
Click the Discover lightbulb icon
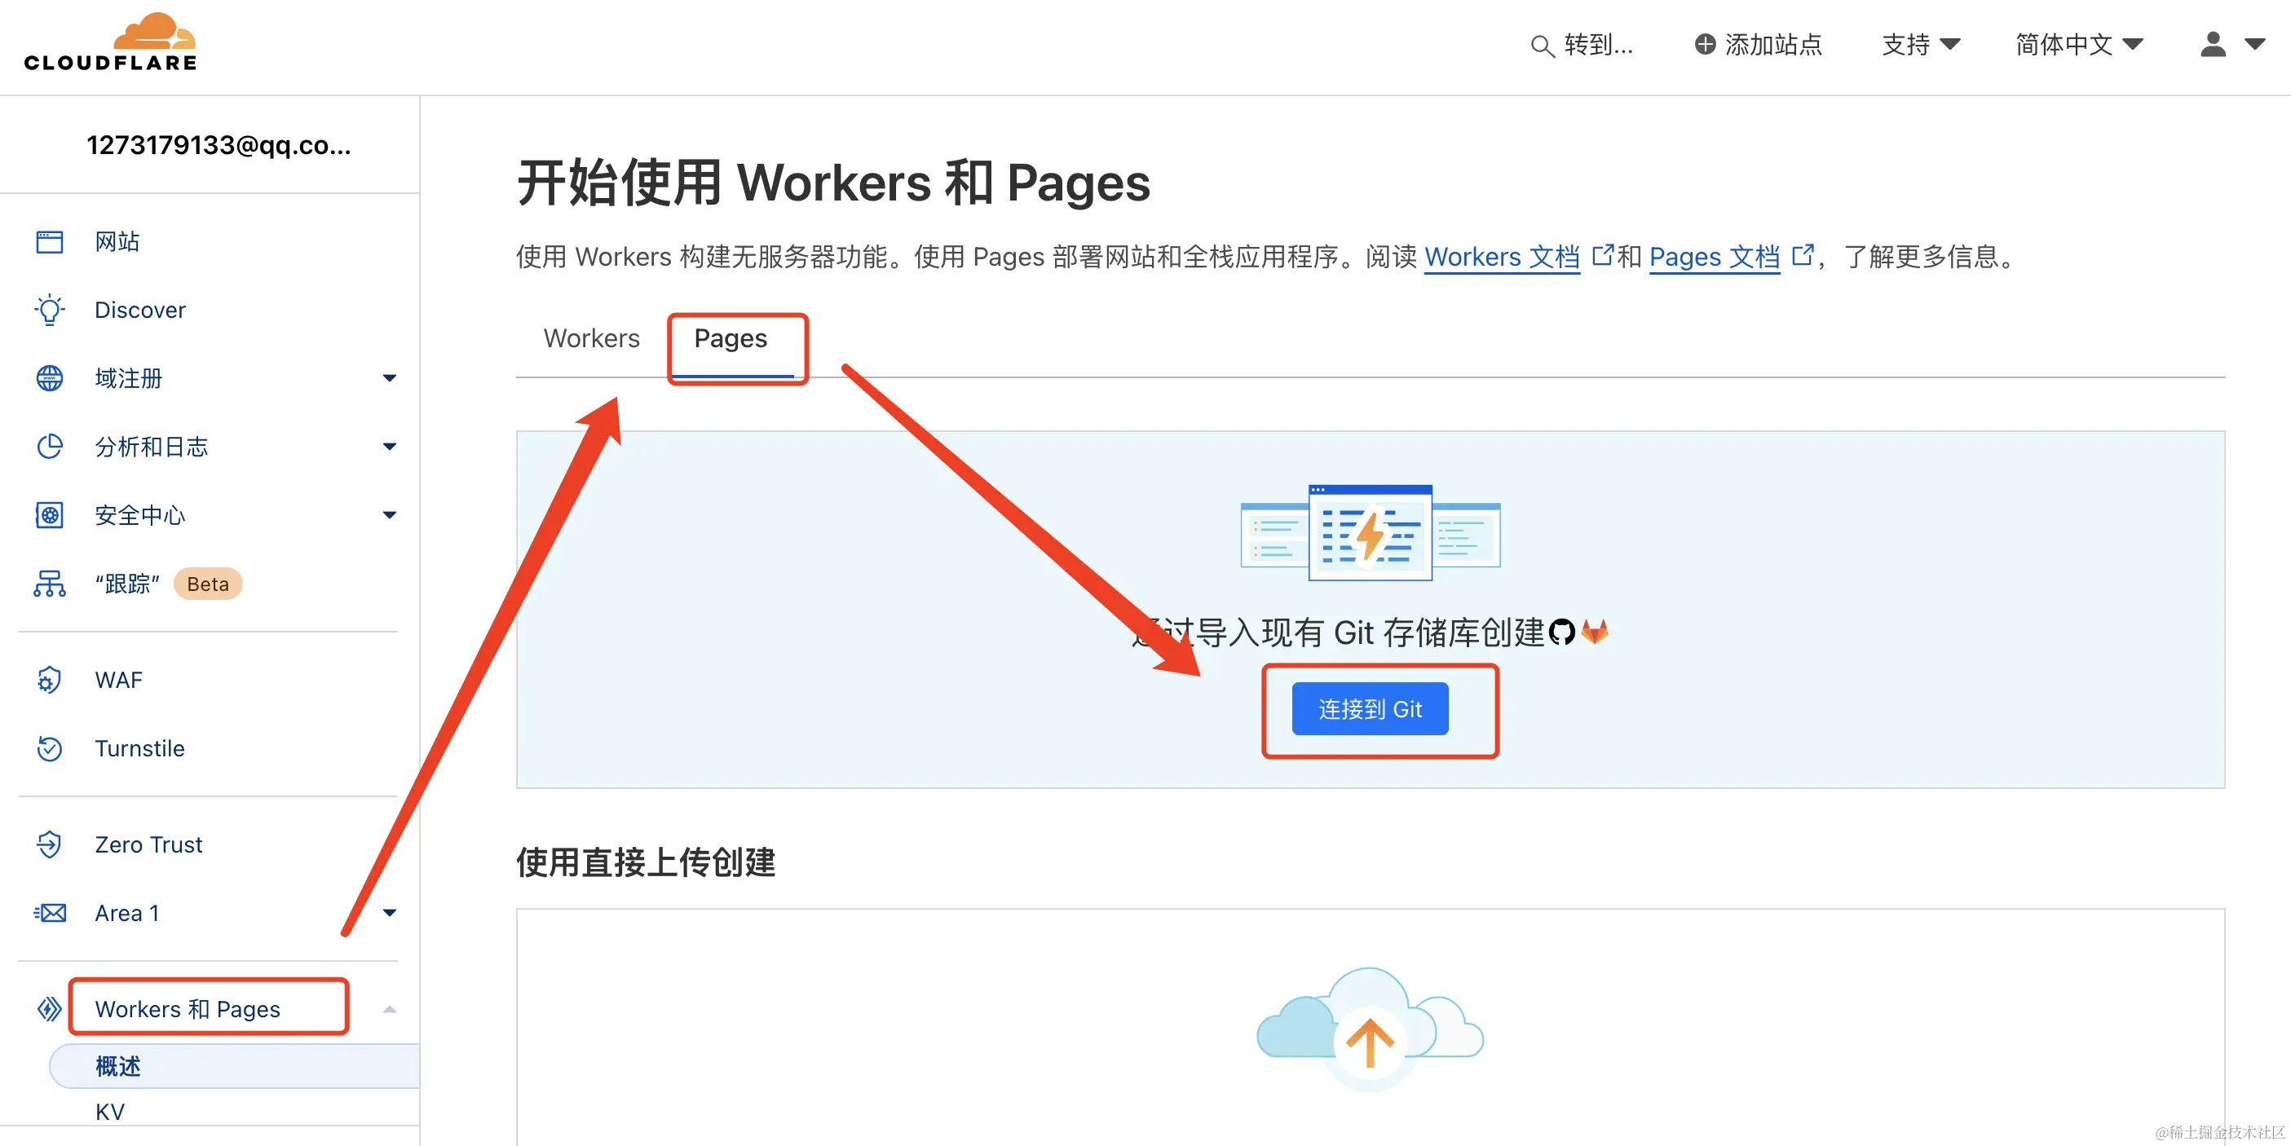(50, 311)
